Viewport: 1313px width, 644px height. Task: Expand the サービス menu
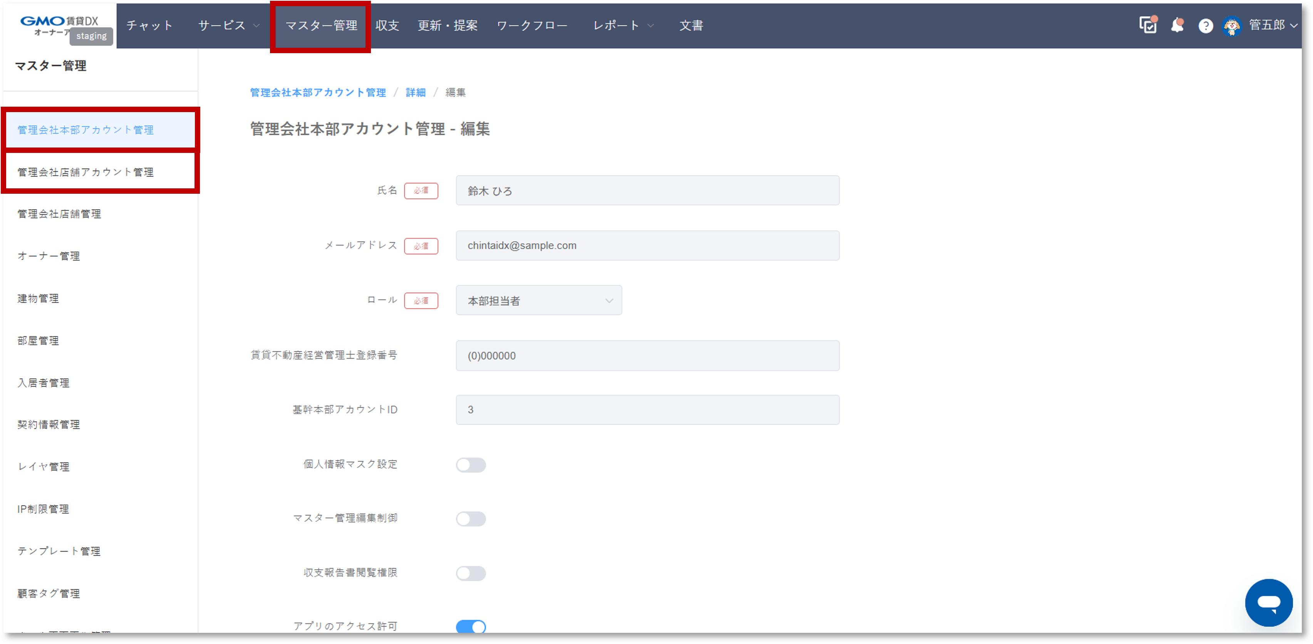[x=228, y=25]
